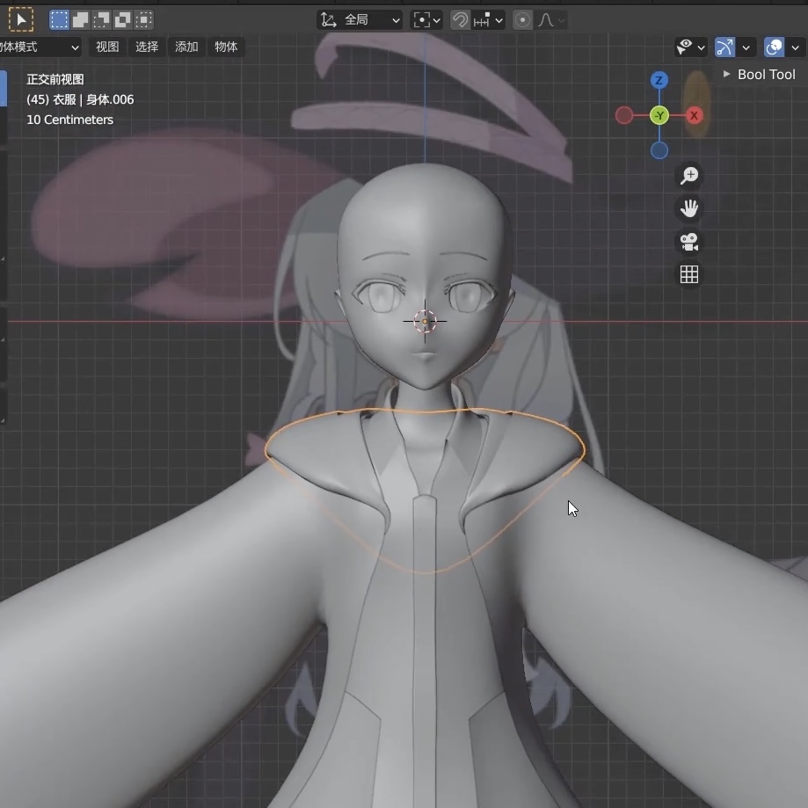Switch perspective/orthographic grid icon
The width and height of the screenshot is (808, 808).
(x=689, y=274)
